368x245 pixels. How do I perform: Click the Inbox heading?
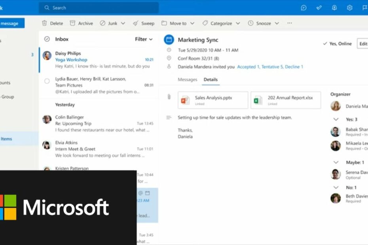[x=62, y=39]
